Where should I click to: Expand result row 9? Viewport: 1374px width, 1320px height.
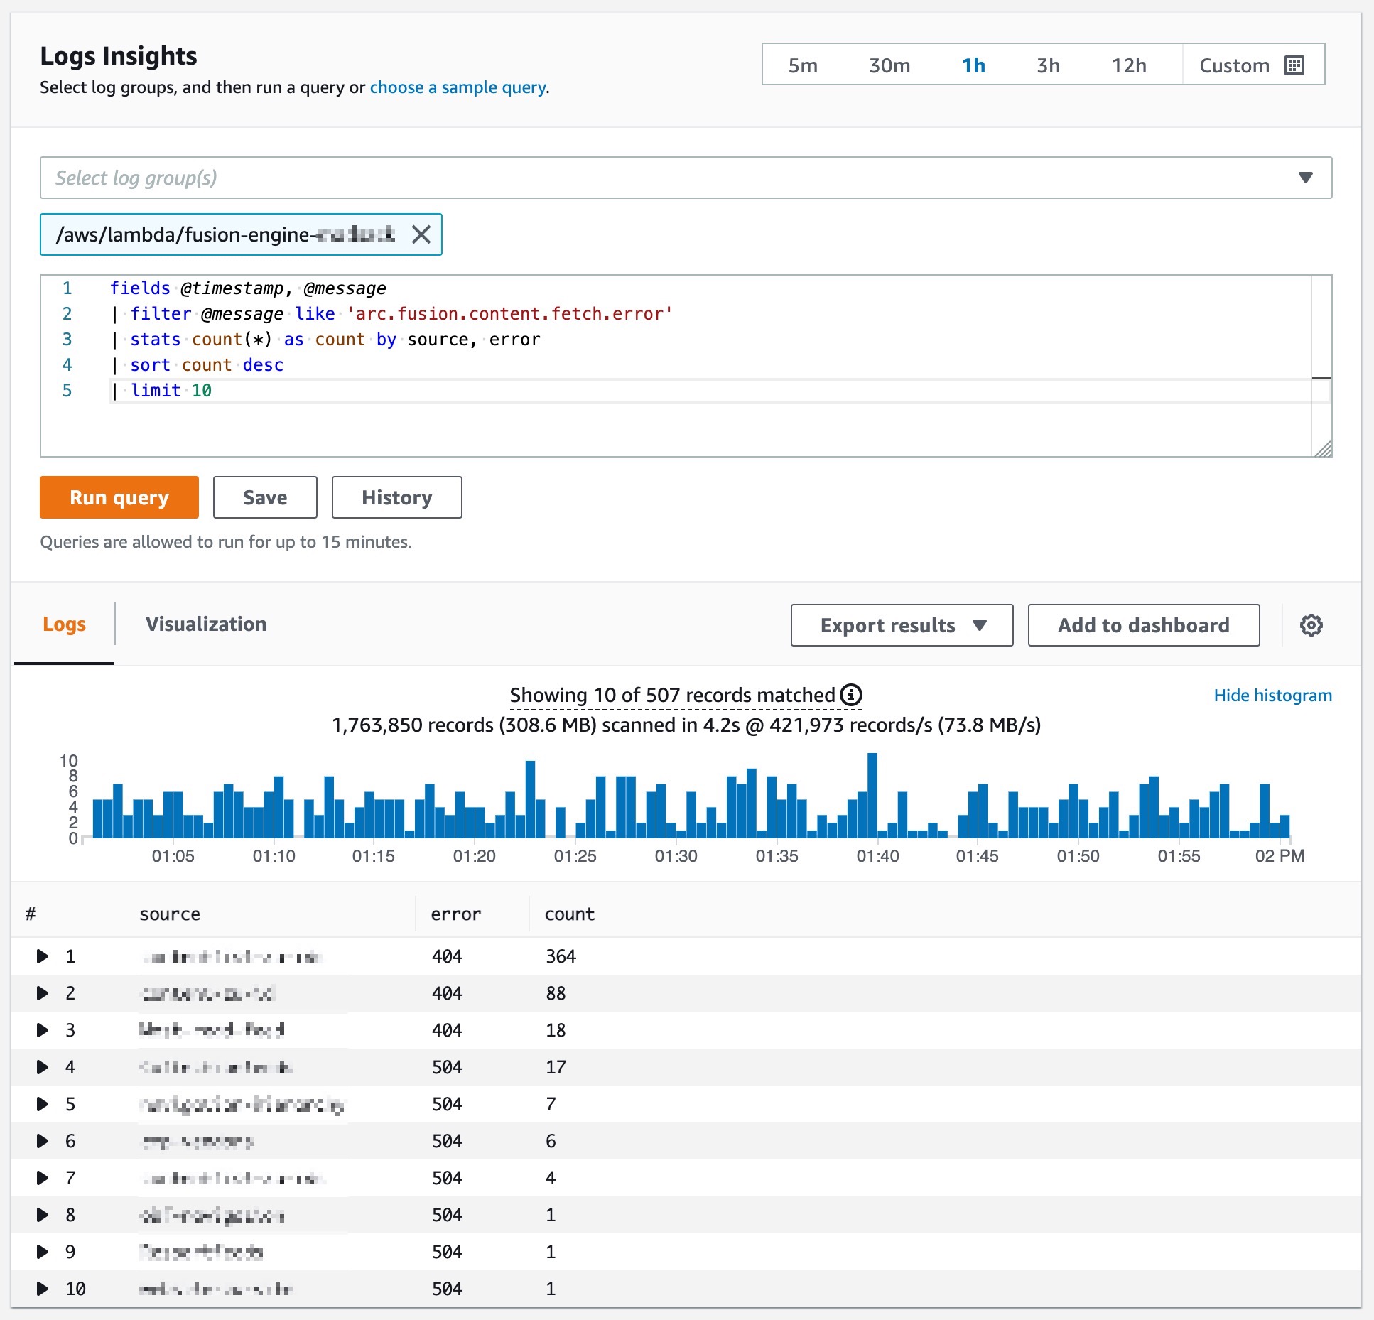click(43, 1252)
